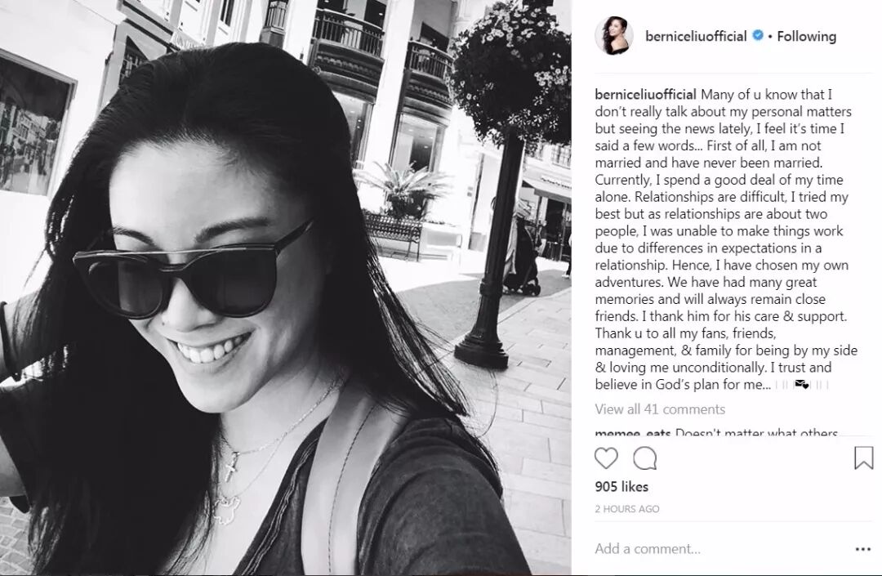Open comments via the speech bubble icon
Viewport: 882px width, 576px height.
pos(644,458)
